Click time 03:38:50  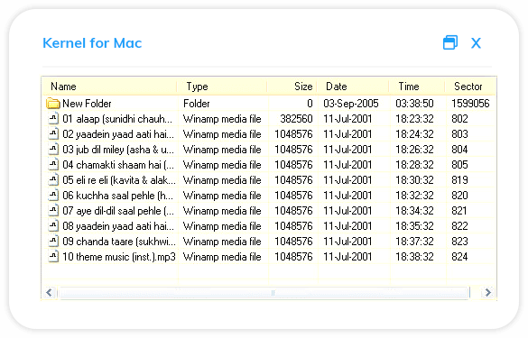point(414,104)
